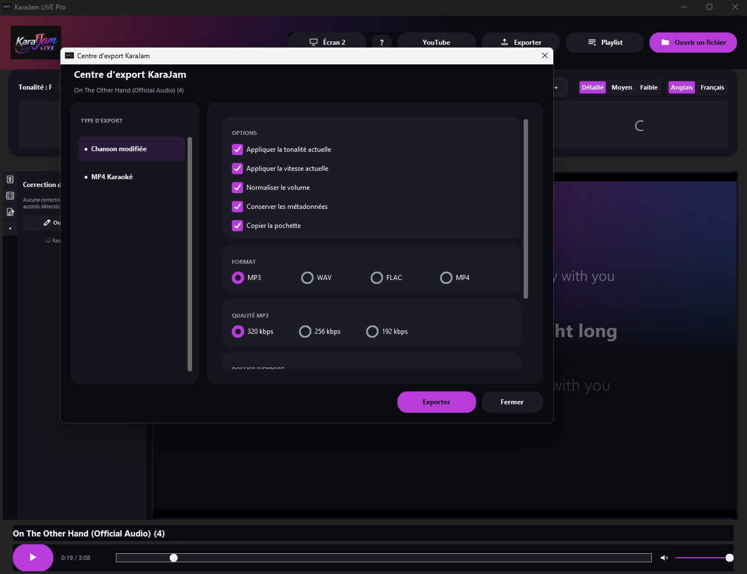The image size is (747, 574).
Task: Click the 0:19 / 3:08 time display
Action: [76, 558]
